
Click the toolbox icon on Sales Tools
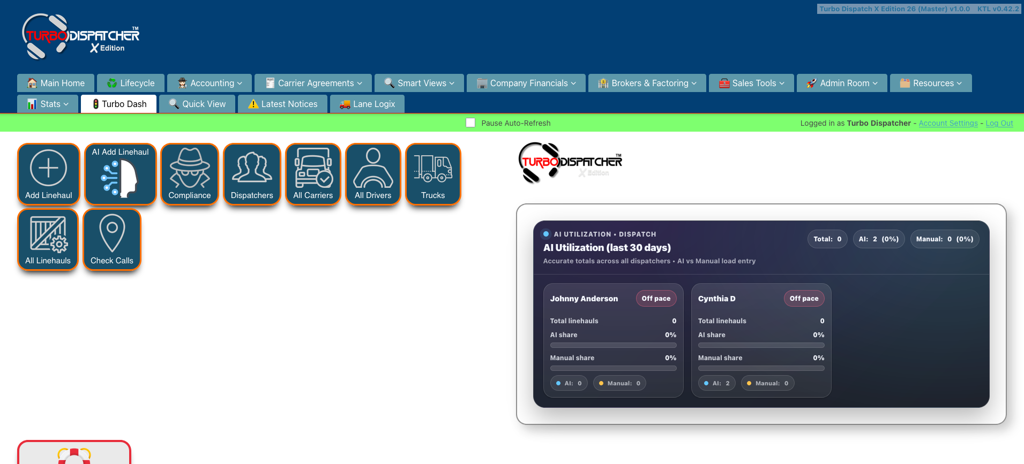tap(724, 83)
